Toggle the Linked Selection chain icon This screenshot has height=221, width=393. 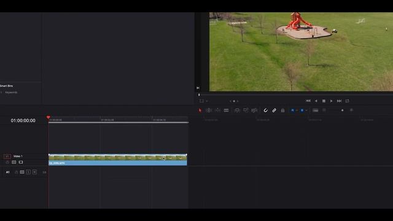point(274,110)
